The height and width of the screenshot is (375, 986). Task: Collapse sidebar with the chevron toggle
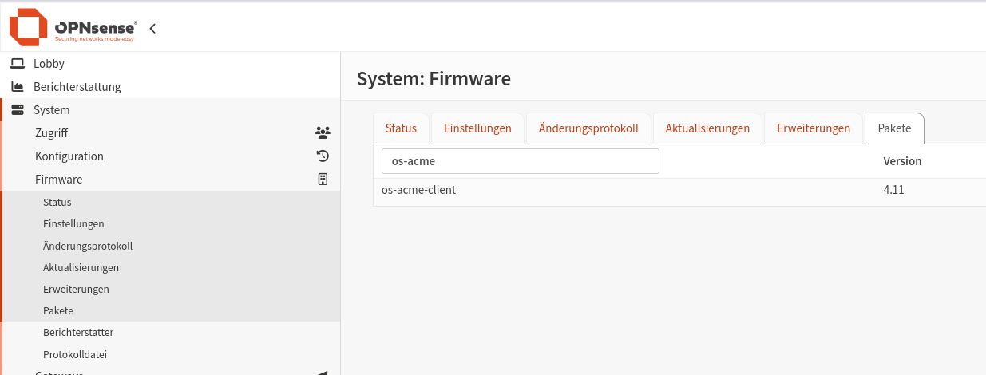coord(152,29)
